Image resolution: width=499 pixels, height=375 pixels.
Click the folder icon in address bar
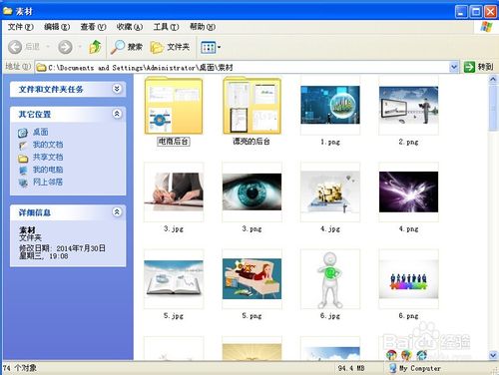41,68
